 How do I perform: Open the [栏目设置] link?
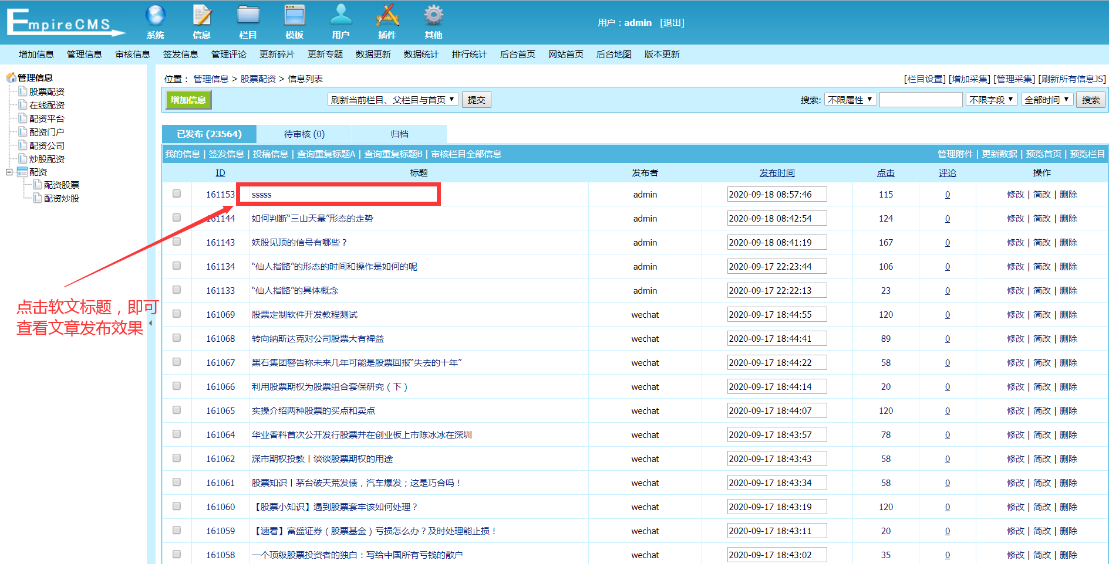[x=925, y=79]
